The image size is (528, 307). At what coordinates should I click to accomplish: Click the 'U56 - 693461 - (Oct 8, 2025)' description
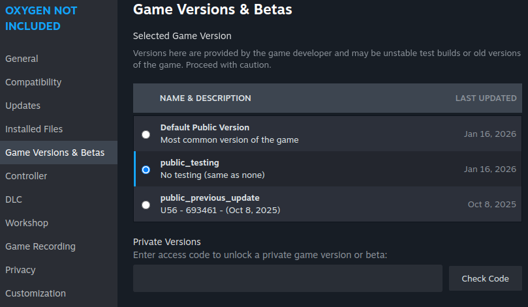220,210
